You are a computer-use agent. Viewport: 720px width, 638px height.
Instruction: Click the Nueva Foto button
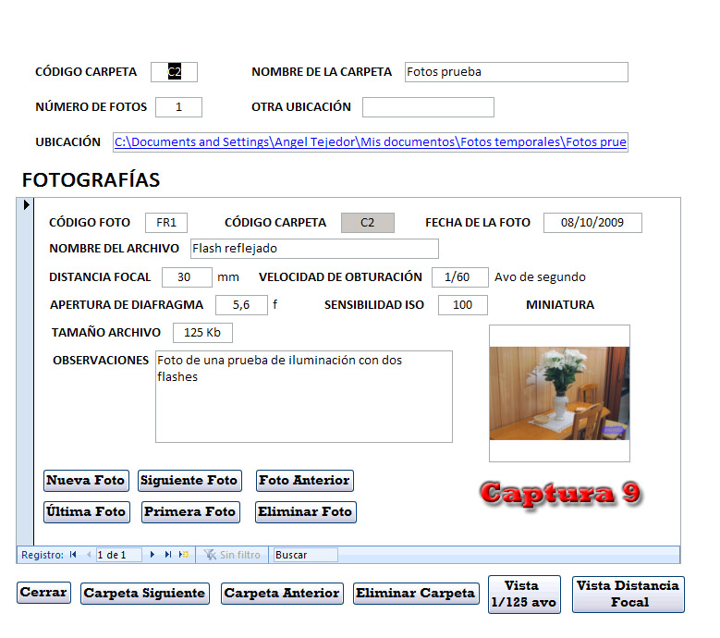(86, 481)
